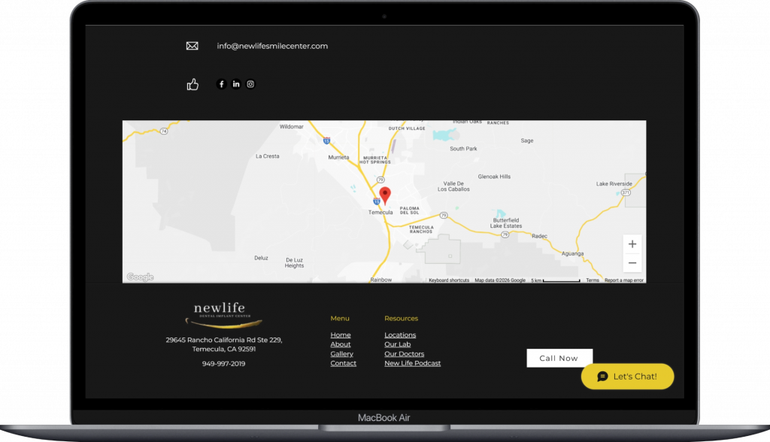The height and width of the screenshot is (442, 770).
Task: Open the Let's Chat widget
Action: [627, 377]
